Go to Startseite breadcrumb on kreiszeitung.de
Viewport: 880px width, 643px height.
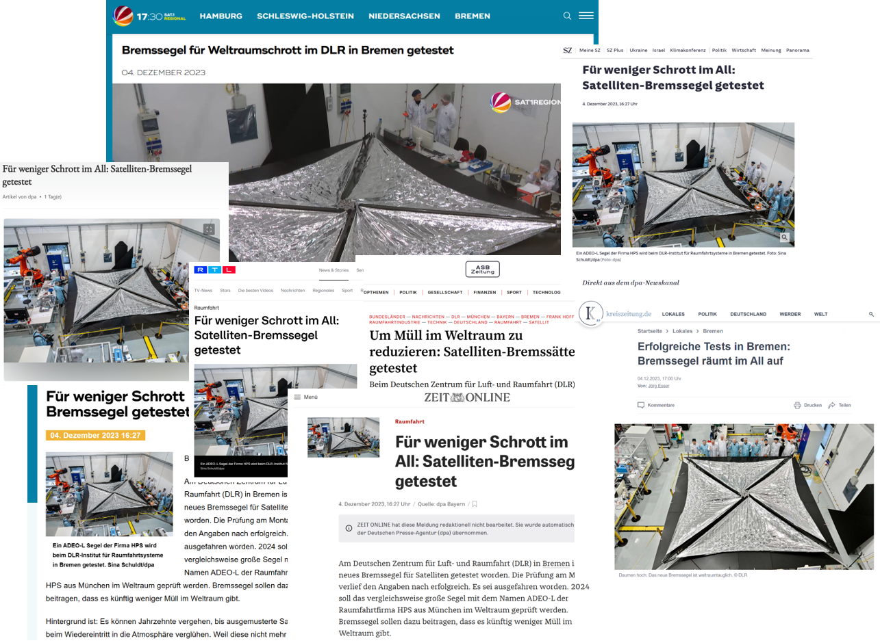[x=649, y=331]
